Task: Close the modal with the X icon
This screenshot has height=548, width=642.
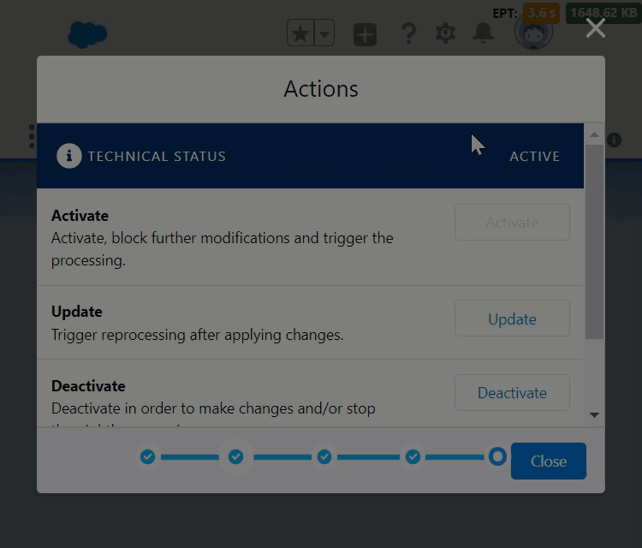Action: point(596,28)
